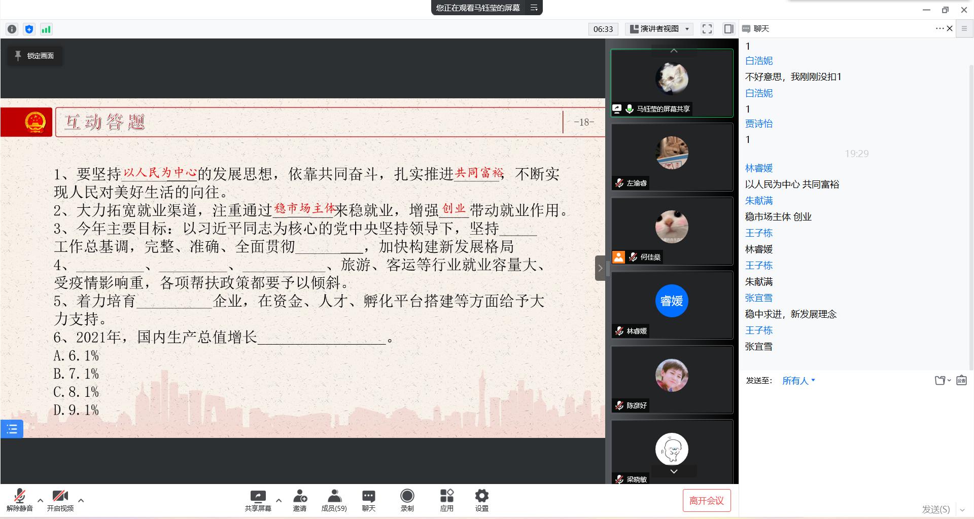Image resolution: width=974 pixels, height=519 pixels.
Task: Open the chat panel more options menu
Action: coord(940,29)
